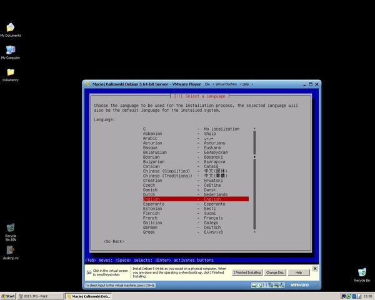
Task: Click the Change Disc button
Action: coord(275,272)
